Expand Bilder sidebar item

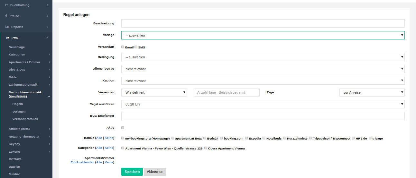click(29, 77)
